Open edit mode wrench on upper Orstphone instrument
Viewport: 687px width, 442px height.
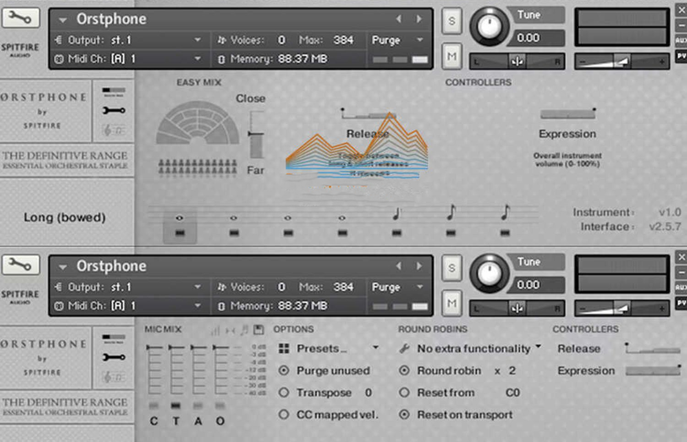click(21, 18)
